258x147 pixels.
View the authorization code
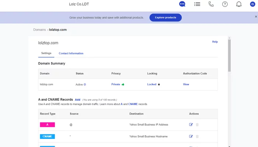click(x=186, y=84)
